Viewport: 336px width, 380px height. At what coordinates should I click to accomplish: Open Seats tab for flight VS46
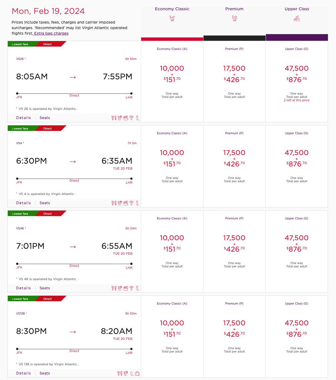click(45, 288)
